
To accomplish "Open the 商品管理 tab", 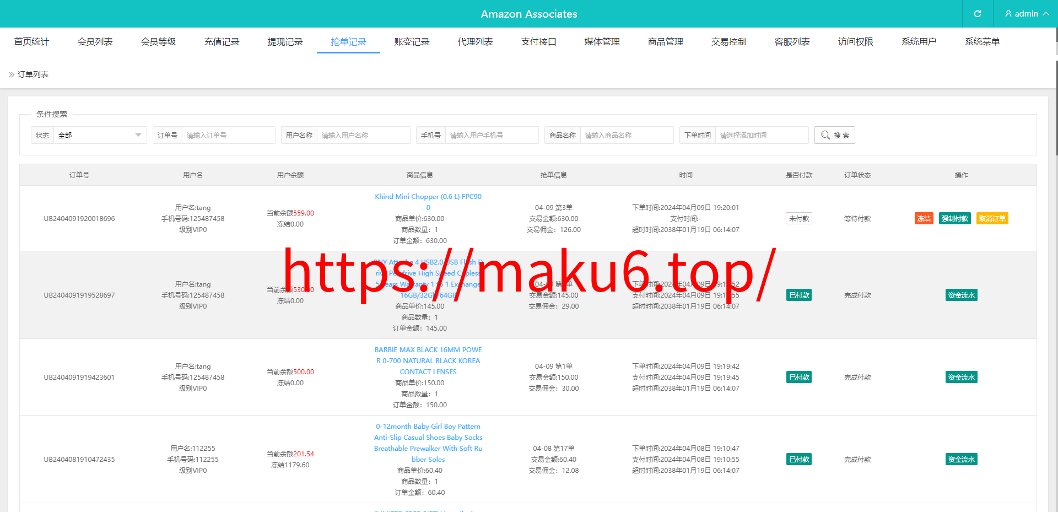I will (x=665, y=41).
